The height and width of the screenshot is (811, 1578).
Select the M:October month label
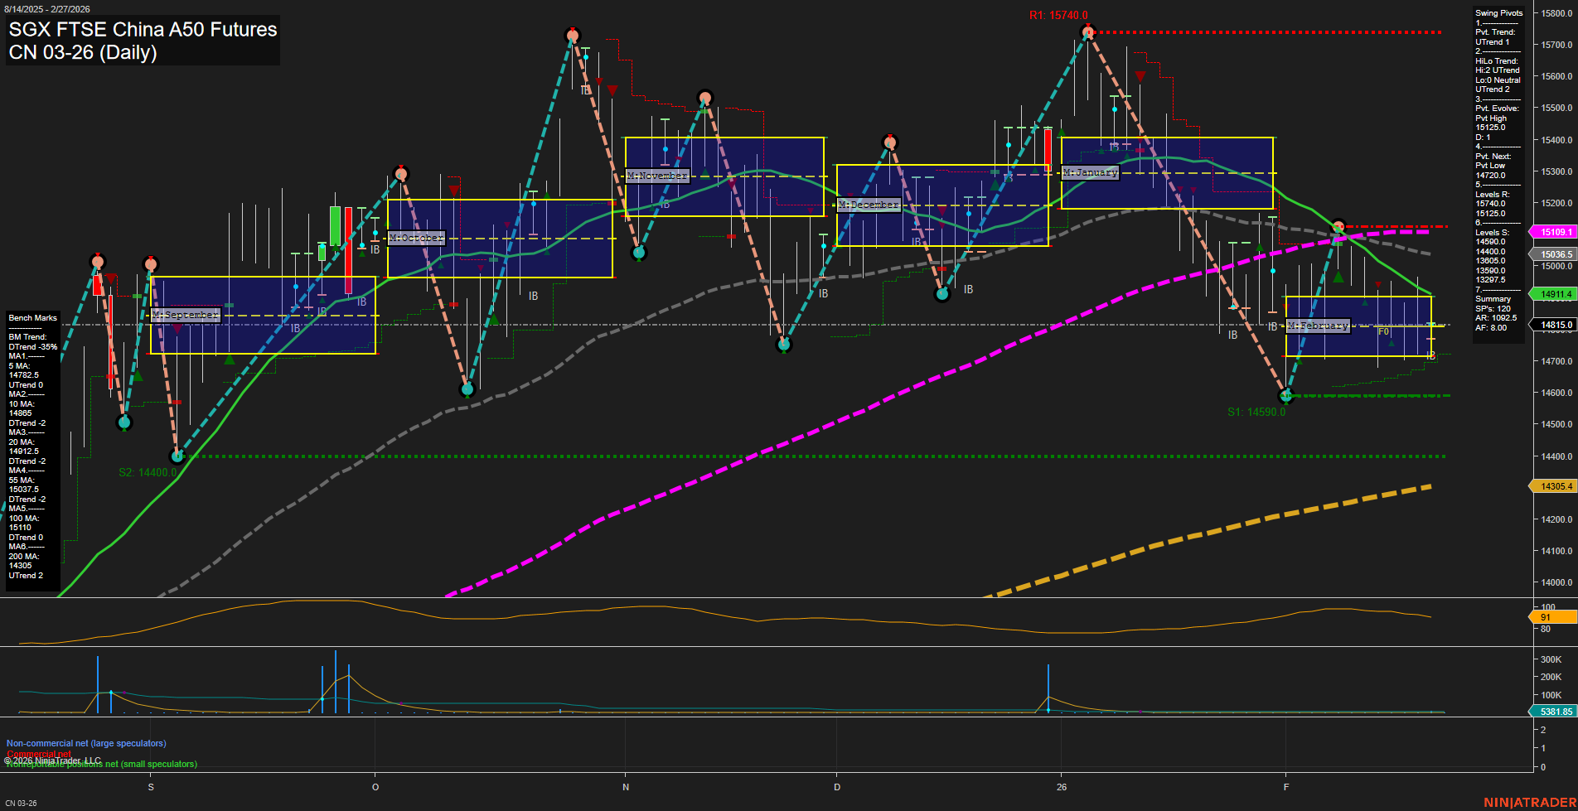416,237
